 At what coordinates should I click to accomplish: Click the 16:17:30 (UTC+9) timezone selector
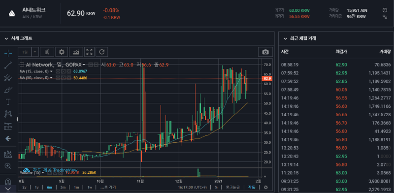[x=193, y=187]
